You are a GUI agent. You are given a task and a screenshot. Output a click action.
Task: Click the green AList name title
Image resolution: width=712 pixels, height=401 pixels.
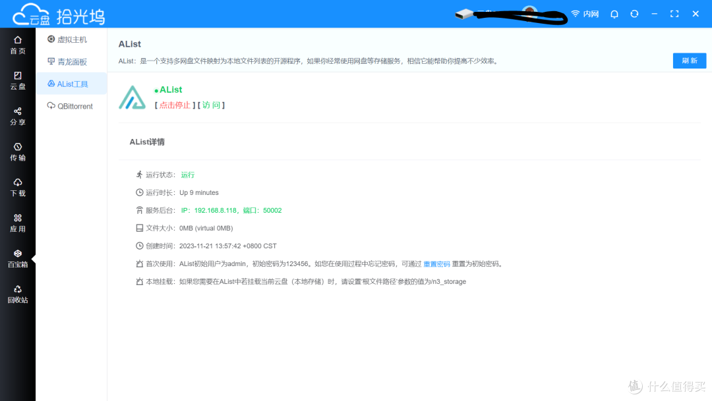click(170, 90)
